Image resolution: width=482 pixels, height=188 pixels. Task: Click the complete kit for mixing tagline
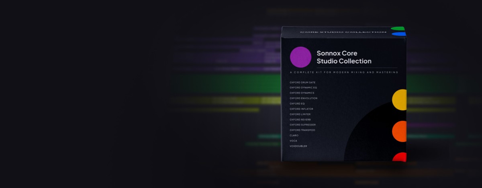point(344,72)
